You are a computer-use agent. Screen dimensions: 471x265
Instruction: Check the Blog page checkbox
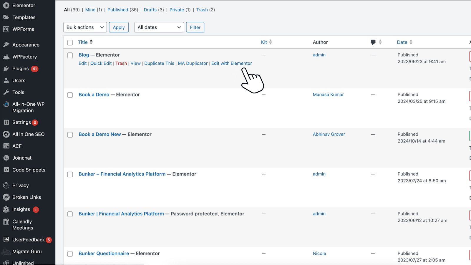pyautogui.click(x=70, y=55)
